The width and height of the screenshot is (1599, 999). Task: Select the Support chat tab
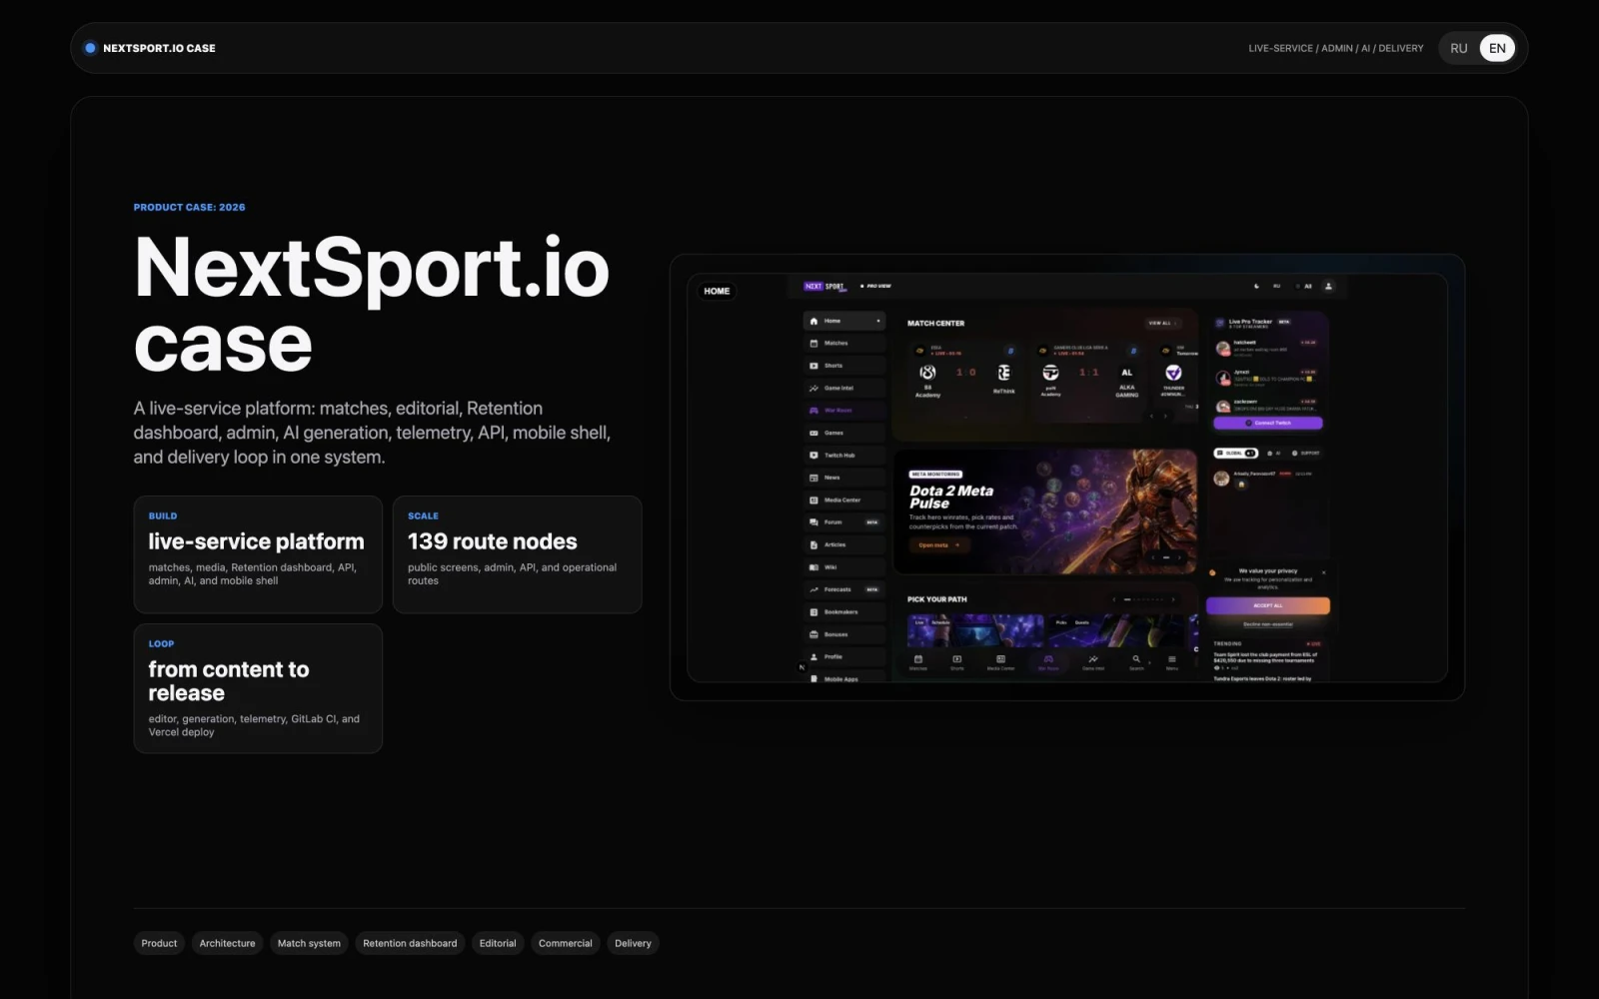pyautogui.click(x=1306, y=453)
